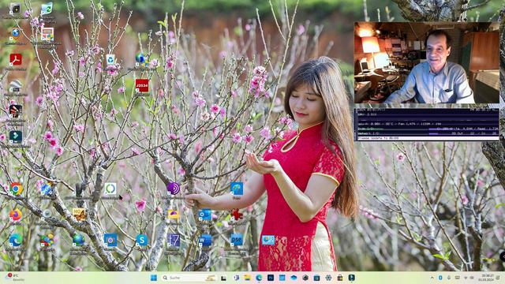Image resolution: width=505 pixels, height=284 pixels.
Task: Click the Windows Start button
Action: 154,278
